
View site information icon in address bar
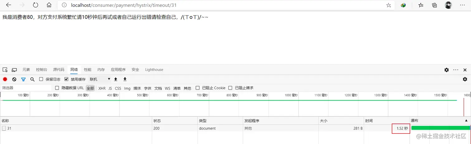coord(64,5)
